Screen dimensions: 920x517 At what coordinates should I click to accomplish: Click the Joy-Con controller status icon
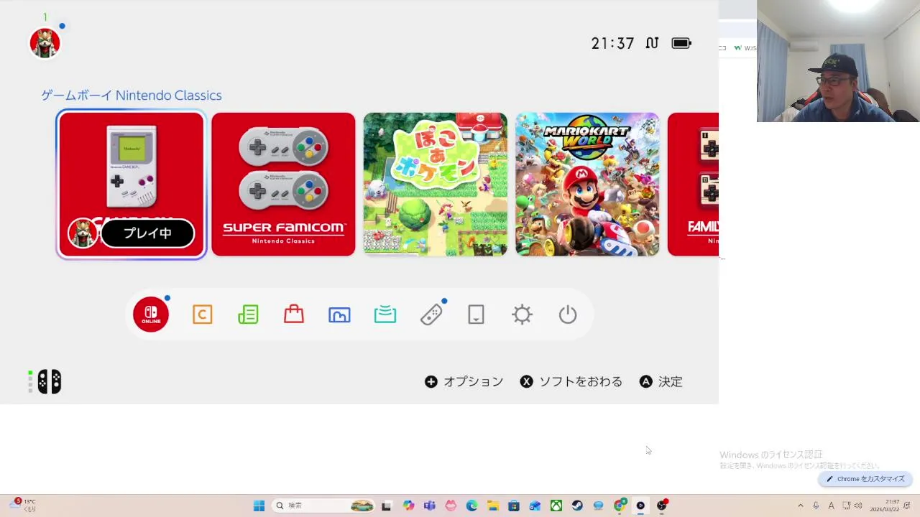[49, 382]
